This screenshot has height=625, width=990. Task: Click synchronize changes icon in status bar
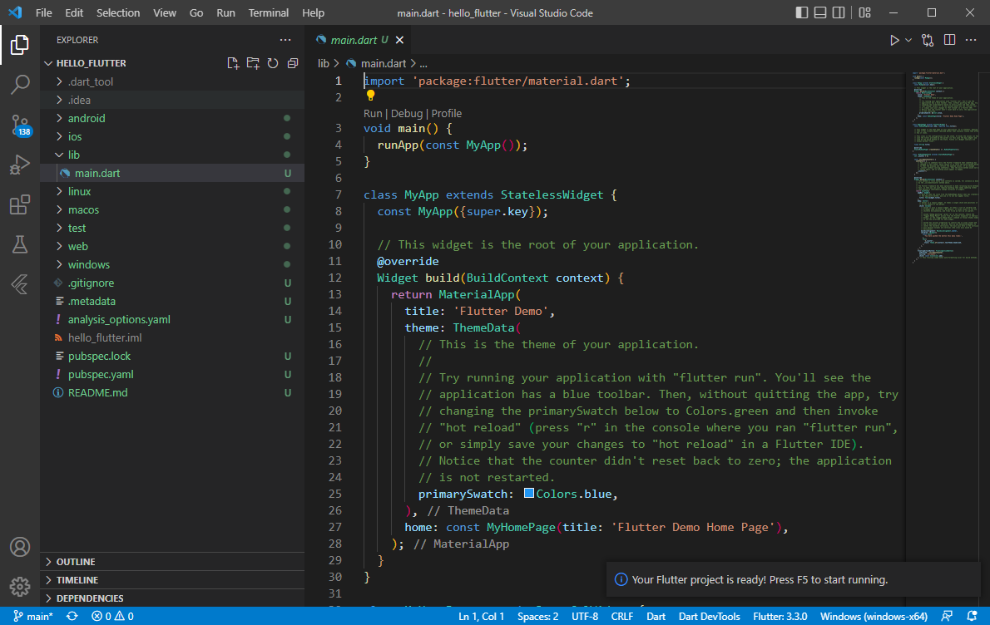click(72, 616)
